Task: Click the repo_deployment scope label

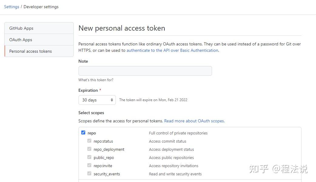Action: click(109, 149)
